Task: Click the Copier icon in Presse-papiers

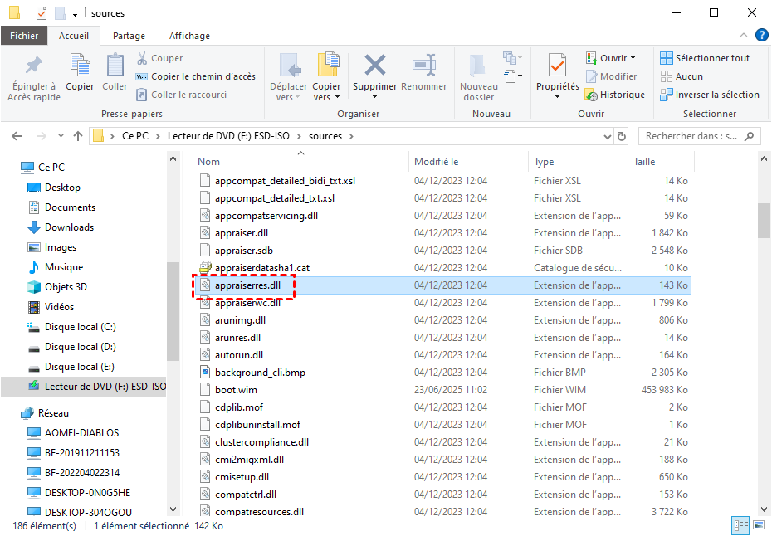Action: coord(80,66)
